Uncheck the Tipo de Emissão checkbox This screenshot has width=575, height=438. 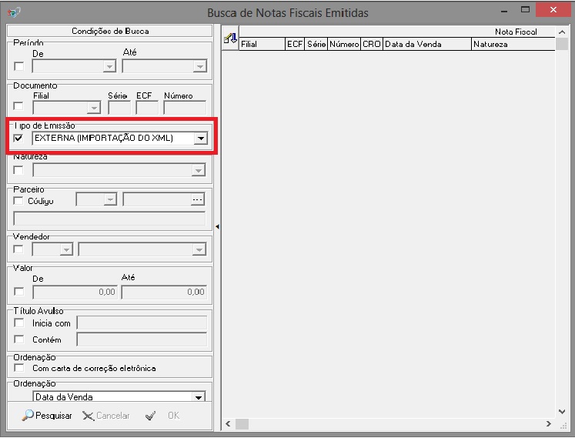pyautogui.click(x=18, y=139)
